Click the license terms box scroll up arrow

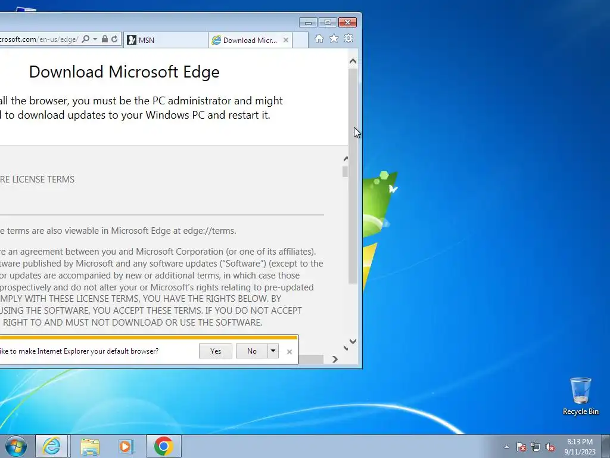tap(346, 159)
